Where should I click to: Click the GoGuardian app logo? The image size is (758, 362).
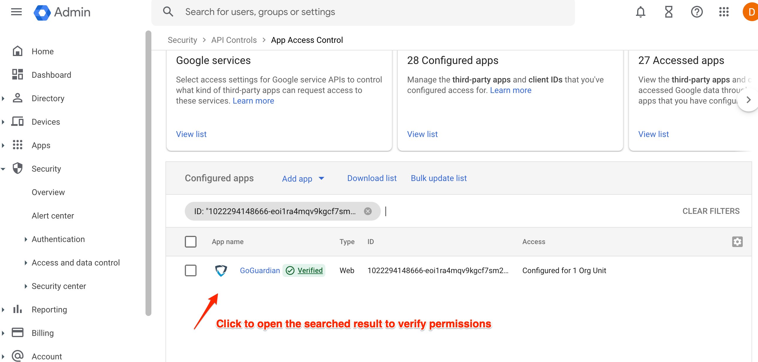221,270
